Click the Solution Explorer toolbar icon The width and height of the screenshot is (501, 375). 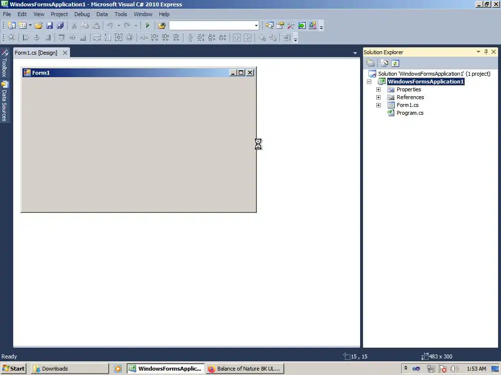pyautogui.click(x=270, y=25)
